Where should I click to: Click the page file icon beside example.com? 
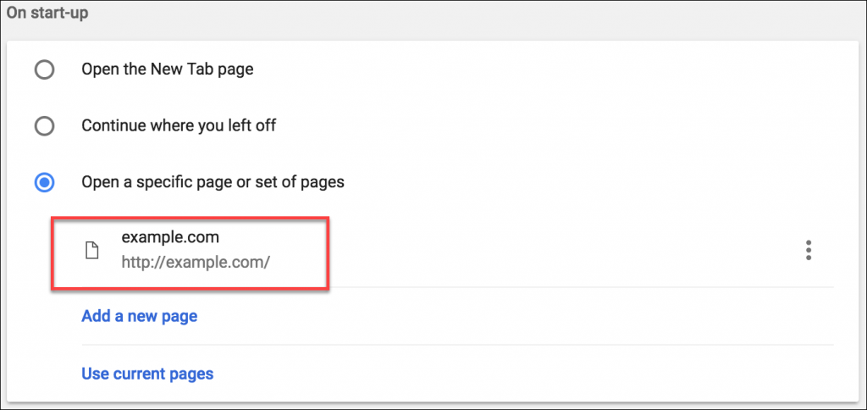point(93,251)
